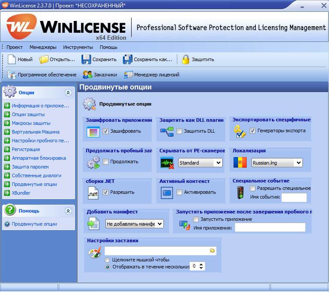This screenshot has width=329, height=292.
Task: Enable the Защитить DLL checkbox
Action: pyautogui.click(x=179, y=131)
